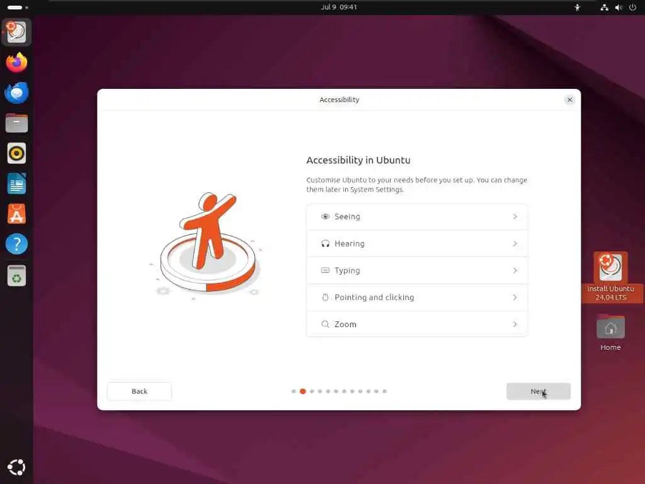The image size is (645, 484).
Task: Open the Help dock icon
Action: (16, 244)
